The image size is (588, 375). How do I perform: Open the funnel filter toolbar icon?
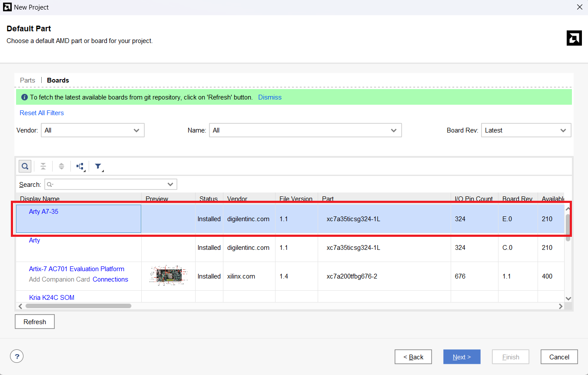point(99,166)
